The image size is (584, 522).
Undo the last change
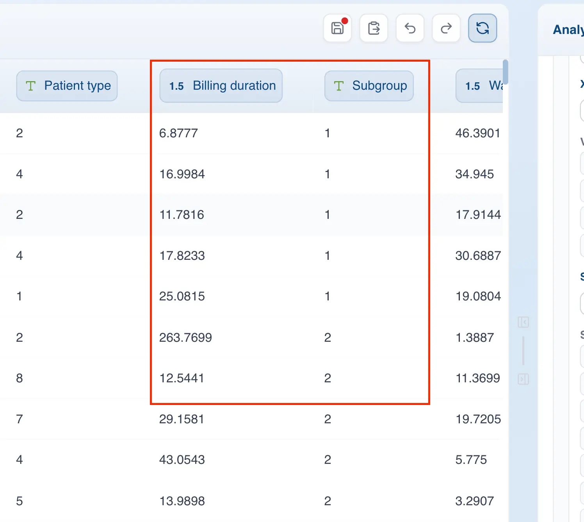(x=410, y=28)
